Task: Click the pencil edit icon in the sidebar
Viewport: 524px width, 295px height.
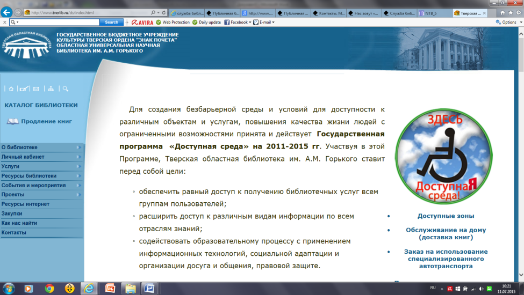Action: pos(23,88)
